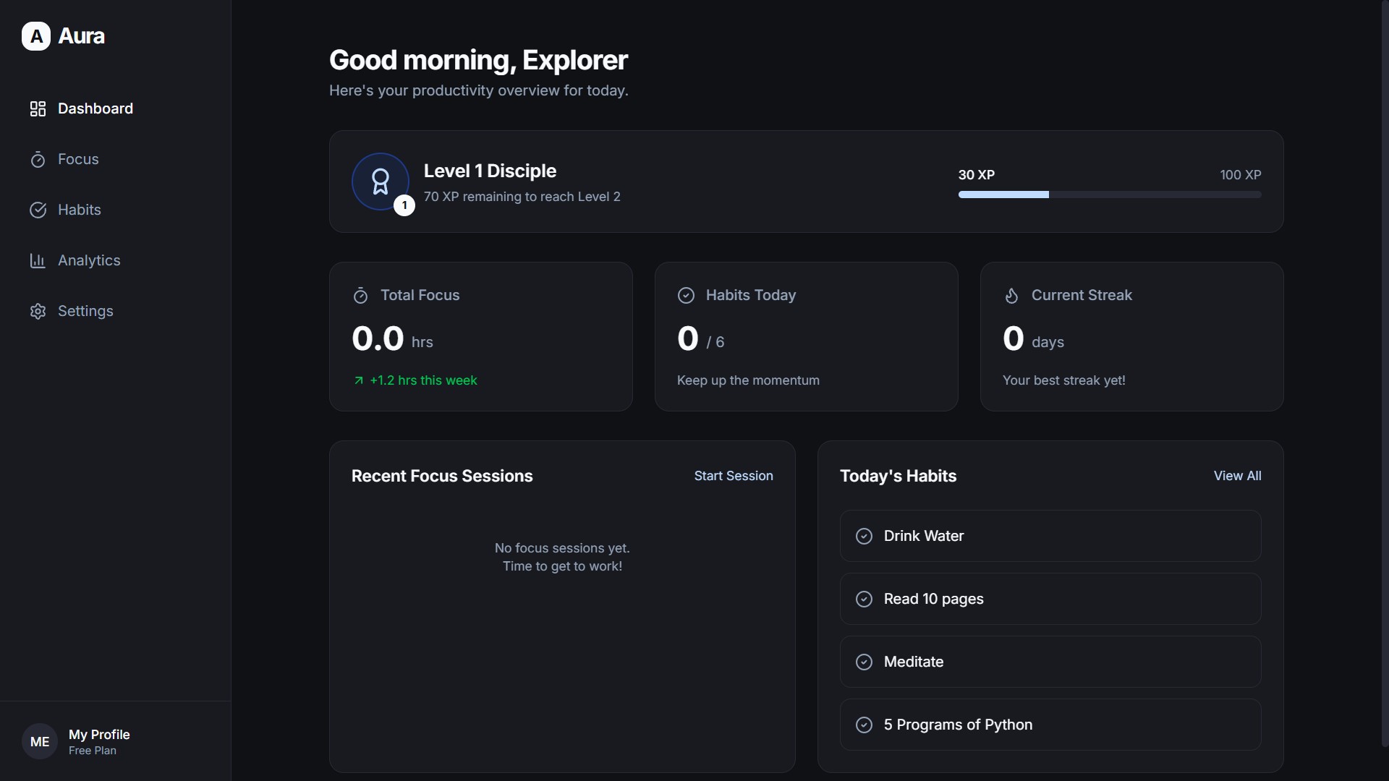Navigate to Analytics
The image size is (1389, 781).
116,260
